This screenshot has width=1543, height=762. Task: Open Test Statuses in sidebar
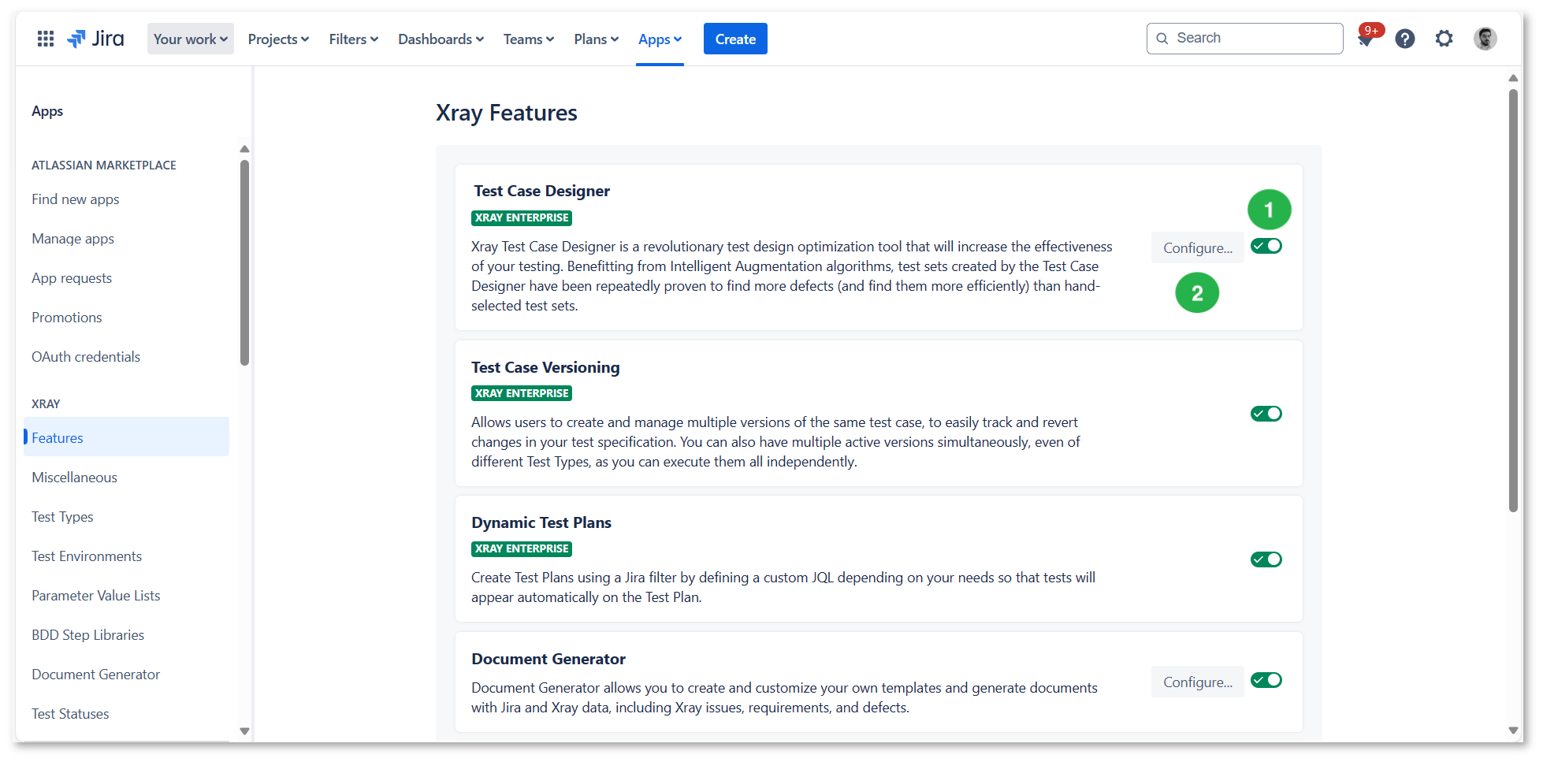[70, 714]
